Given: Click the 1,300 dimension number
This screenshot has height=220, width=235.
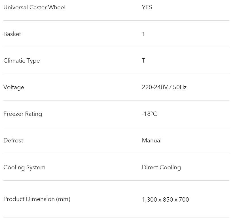Looking at the screenshot, I should (x=149, y=200).
